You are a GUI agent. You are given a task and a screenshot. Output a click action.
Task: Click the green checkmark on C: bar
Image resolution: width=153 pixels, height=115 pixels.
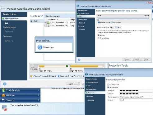[67, 66]
